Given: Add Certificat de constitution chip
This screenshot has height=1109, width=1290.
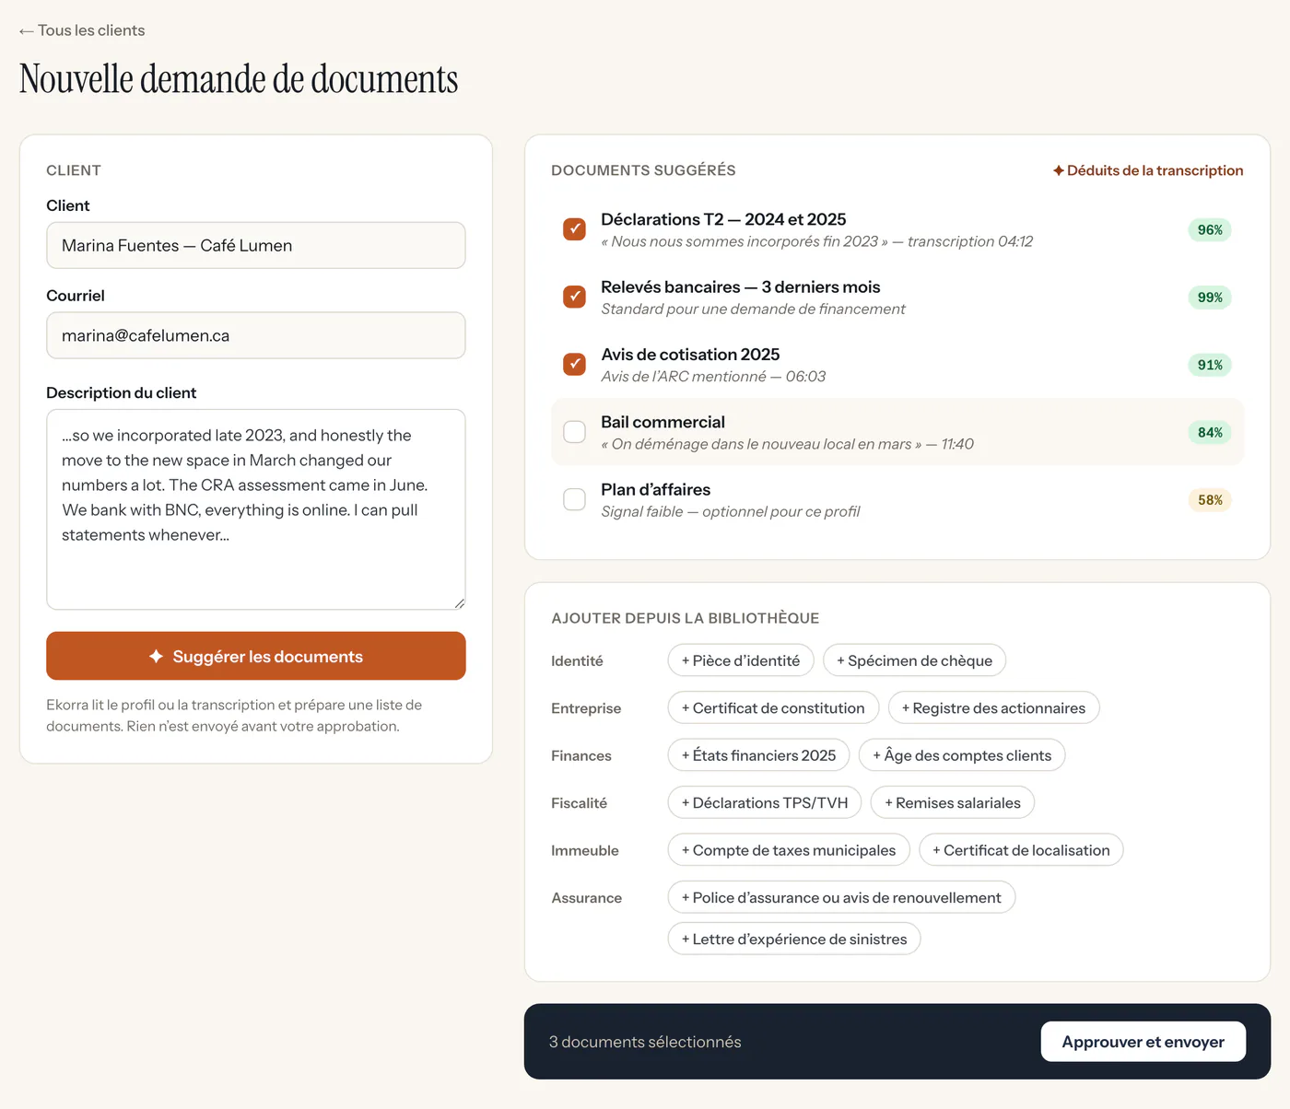Looking at the screenshot, I should click(773, 707).
